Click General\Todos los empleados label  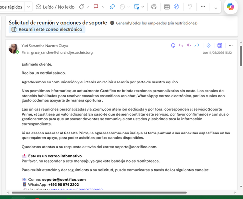tap(156, 23)
